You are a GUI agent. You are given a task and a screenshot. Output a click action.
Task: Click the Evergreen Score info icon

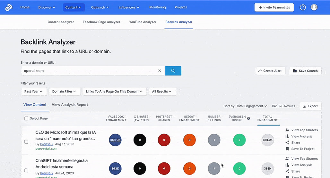pos(248,118)
